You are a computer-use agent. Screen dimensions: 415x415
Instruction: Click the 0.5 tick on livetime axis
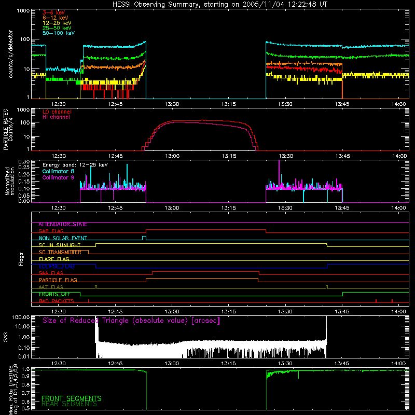coord(25,408)
